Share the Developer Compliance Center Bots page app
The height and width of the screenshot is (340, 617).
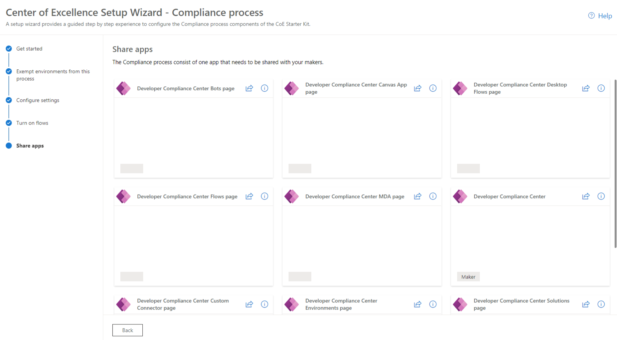249,88
